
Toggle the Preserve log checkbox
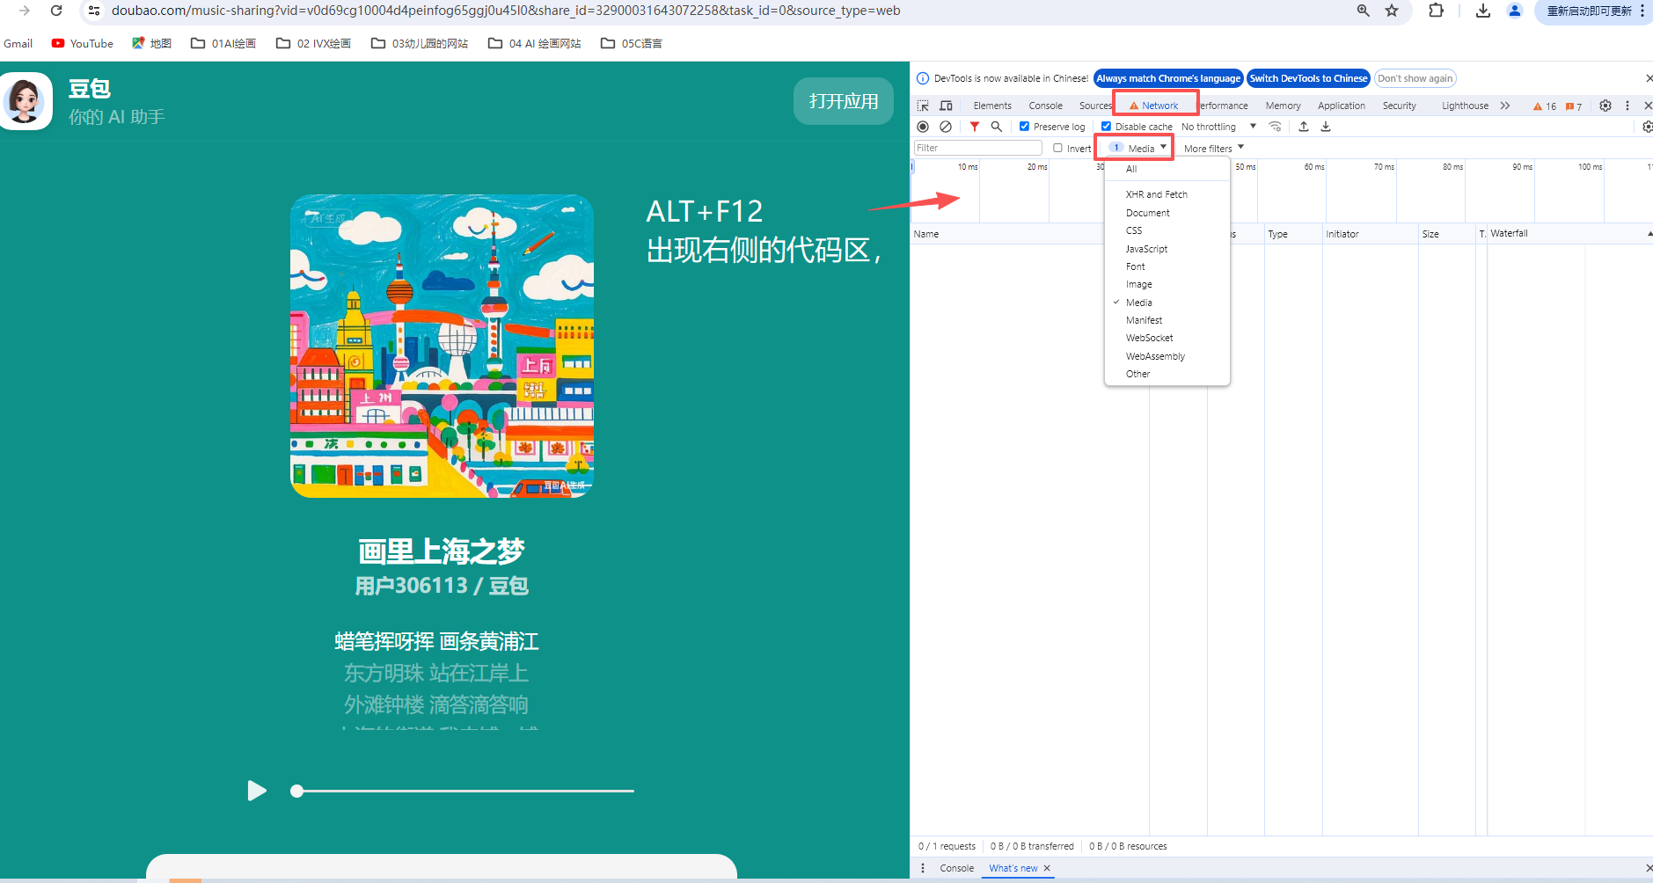click(1024, 127)
